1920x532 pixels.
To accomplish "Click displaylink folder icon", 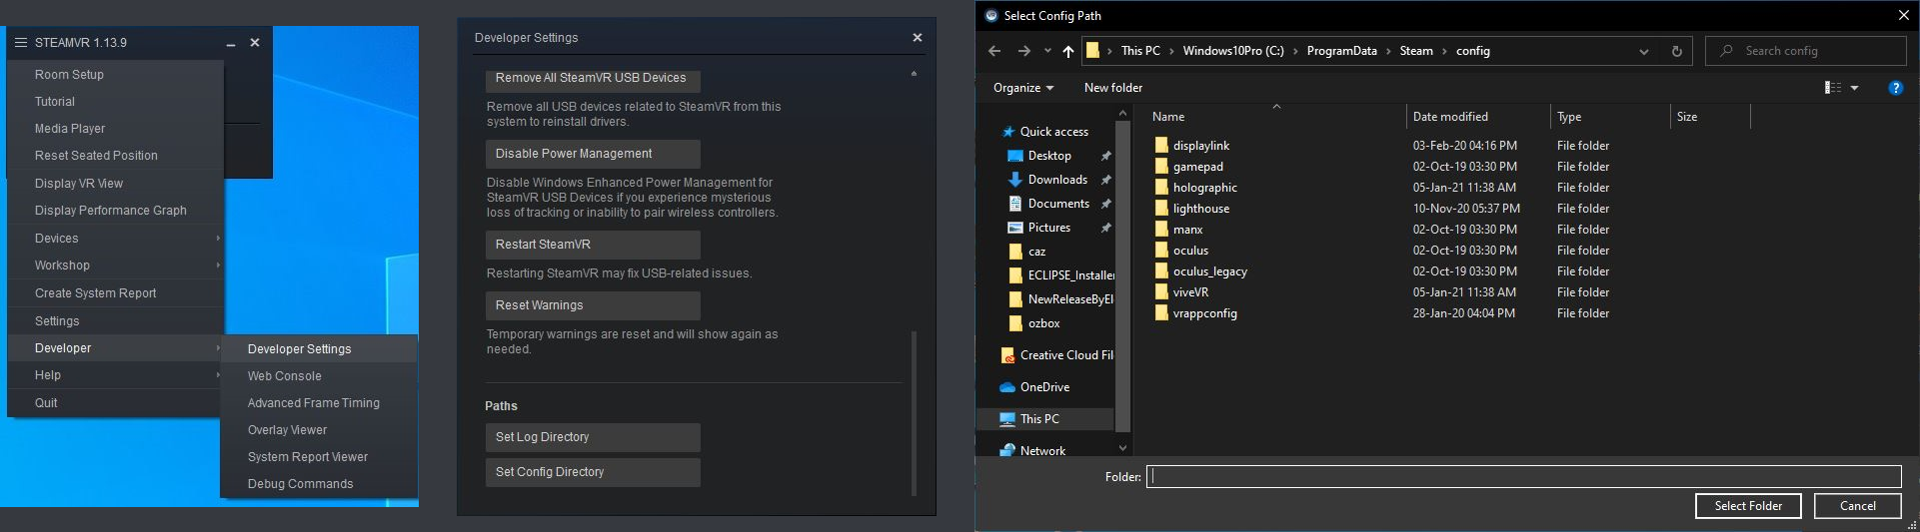I will (x=1161, y=145).
